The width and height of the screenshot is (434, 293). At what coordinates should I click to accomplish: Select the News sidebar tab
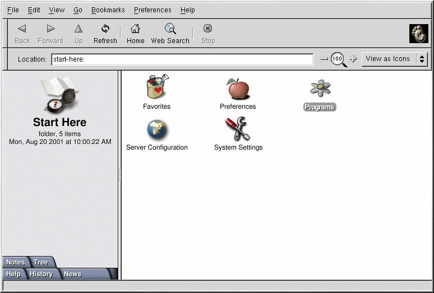click(72, 274)
